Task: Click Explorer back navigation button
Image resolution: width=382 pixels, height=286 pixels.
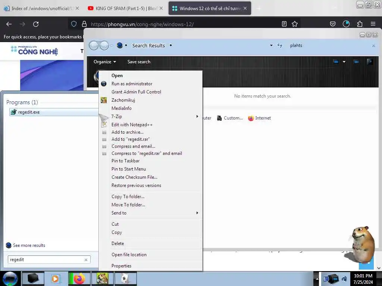Action: (x=94, y=45)
